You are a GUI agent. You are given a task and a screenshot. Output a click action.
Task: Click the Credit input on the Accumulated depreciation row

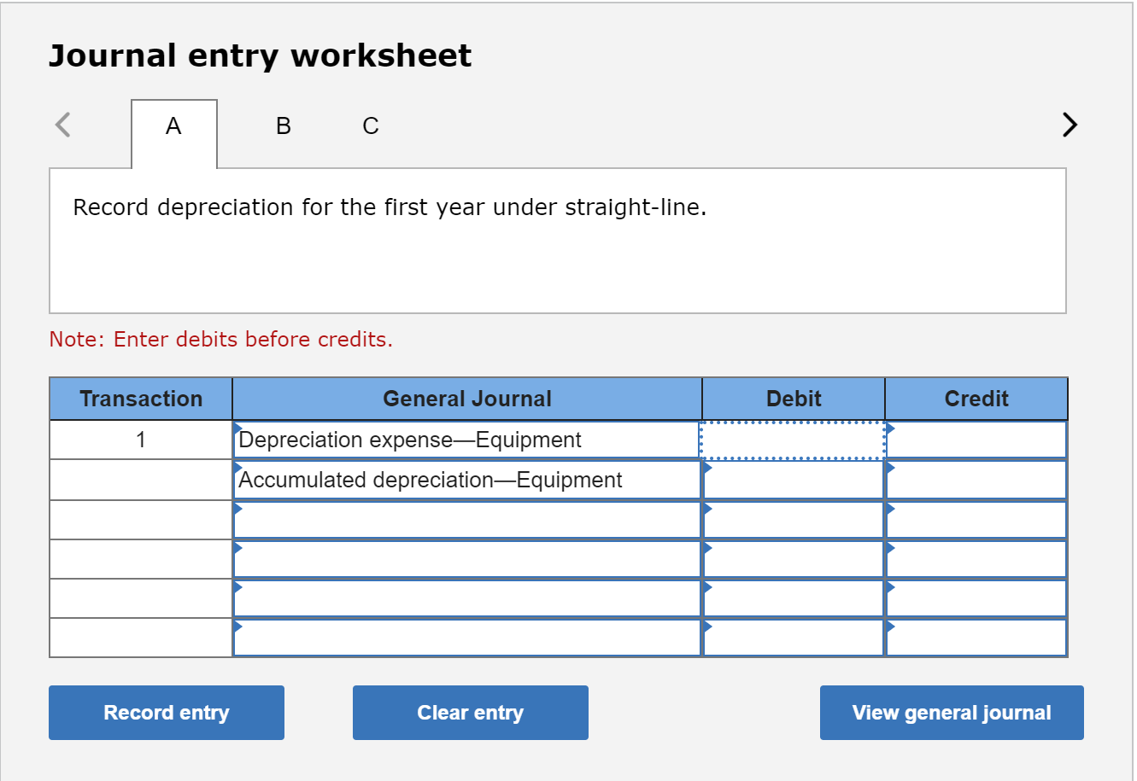pyautogui.click(x=976, y=480)
